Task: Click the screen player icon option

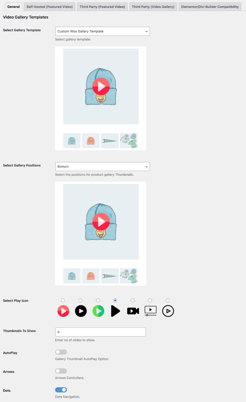Action: pos(151,311)
